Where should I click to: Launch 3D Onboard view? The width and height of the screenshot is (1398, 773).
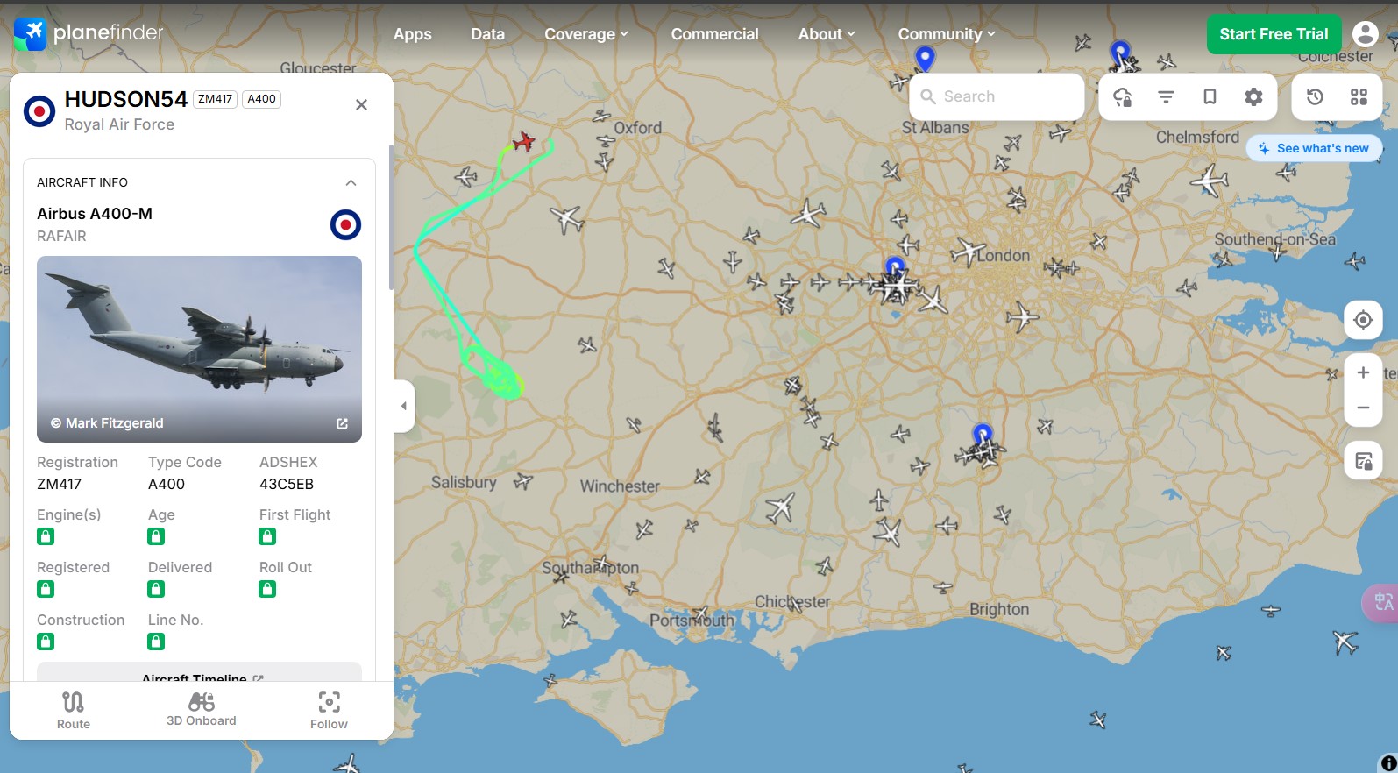pos(202,710)
